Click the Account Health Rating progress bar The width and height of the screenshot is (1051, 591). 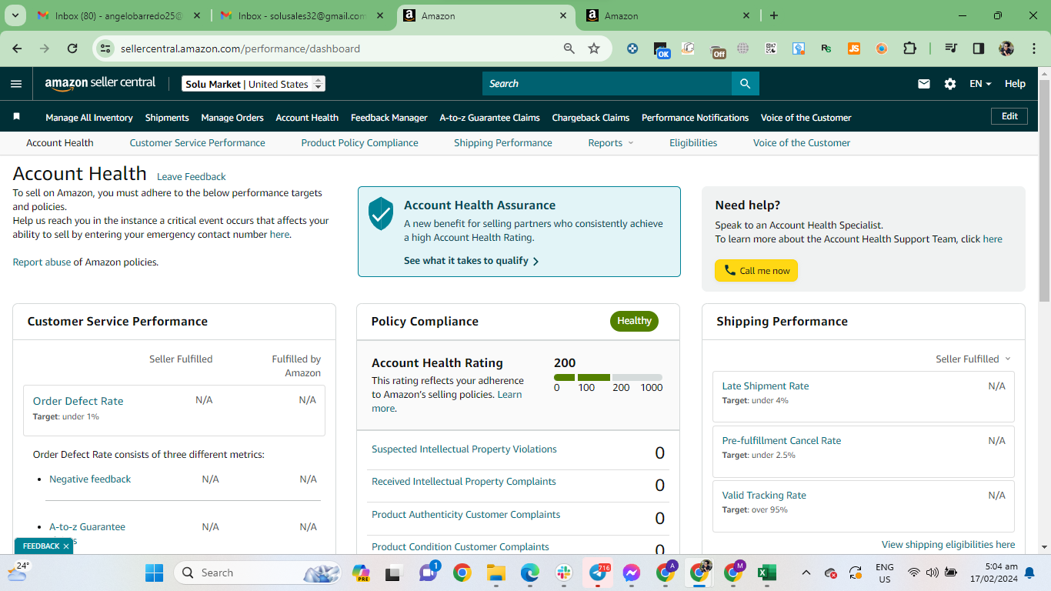click(x=608, y=378)
